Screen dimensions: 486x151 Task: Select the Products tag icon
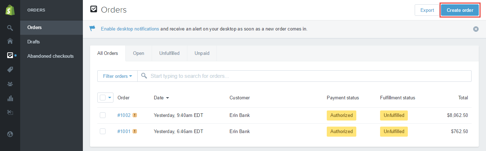coord(10,70)
